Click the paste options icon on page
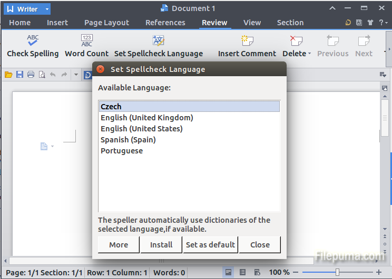 point(44,146)
